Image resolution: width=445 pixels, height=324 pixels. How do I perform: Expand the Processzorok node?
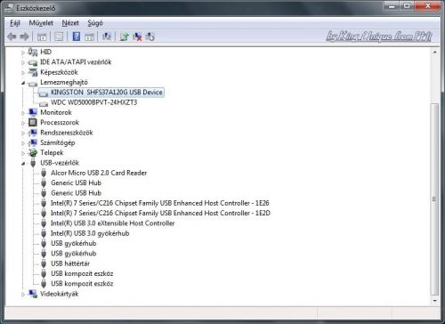click(23, 123)
